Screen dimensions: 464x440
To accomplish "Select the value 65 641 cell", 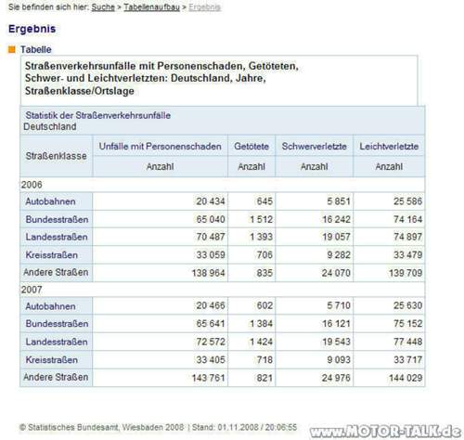I will (160, 324).
